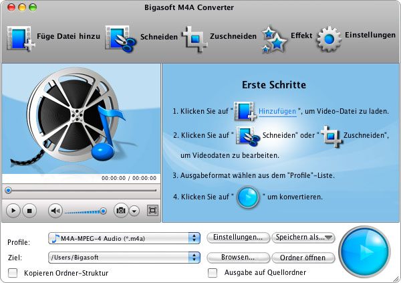Select the Zuschneiden crop tool icon
This screenshot has width=401, height=283.
[194, 39]
